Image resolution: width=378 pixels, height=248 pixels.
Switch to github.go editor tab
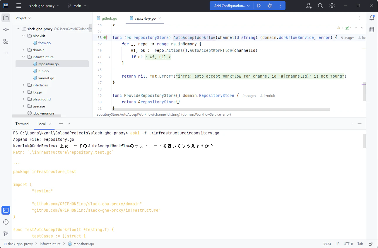point(107,18)
